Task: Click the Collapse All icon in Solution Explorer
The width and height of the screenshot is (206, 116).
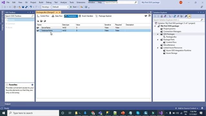Action: [x=178, y=16]
